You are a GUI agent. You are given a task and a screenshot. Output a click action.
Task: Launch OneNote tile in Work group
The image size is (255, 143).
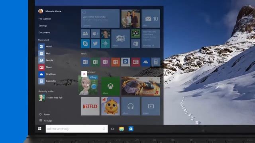coord(105,62)
